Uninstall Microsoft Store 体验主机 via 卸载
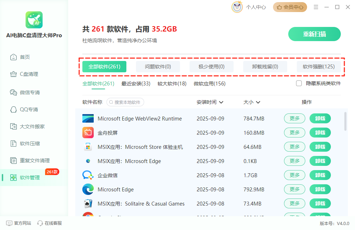This screenshot has width=355, height=230. pyautogui.click(x=320, y=147)
